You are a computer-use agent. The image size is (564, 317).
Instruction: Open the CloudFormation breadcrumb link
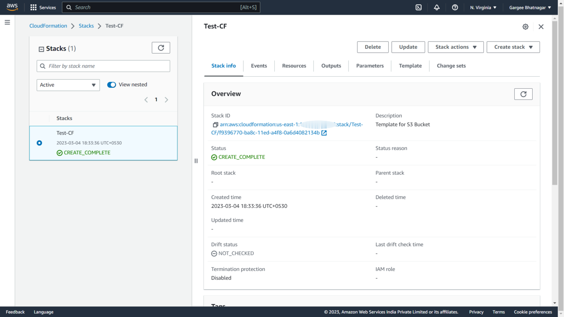click(x=48, y=26)
